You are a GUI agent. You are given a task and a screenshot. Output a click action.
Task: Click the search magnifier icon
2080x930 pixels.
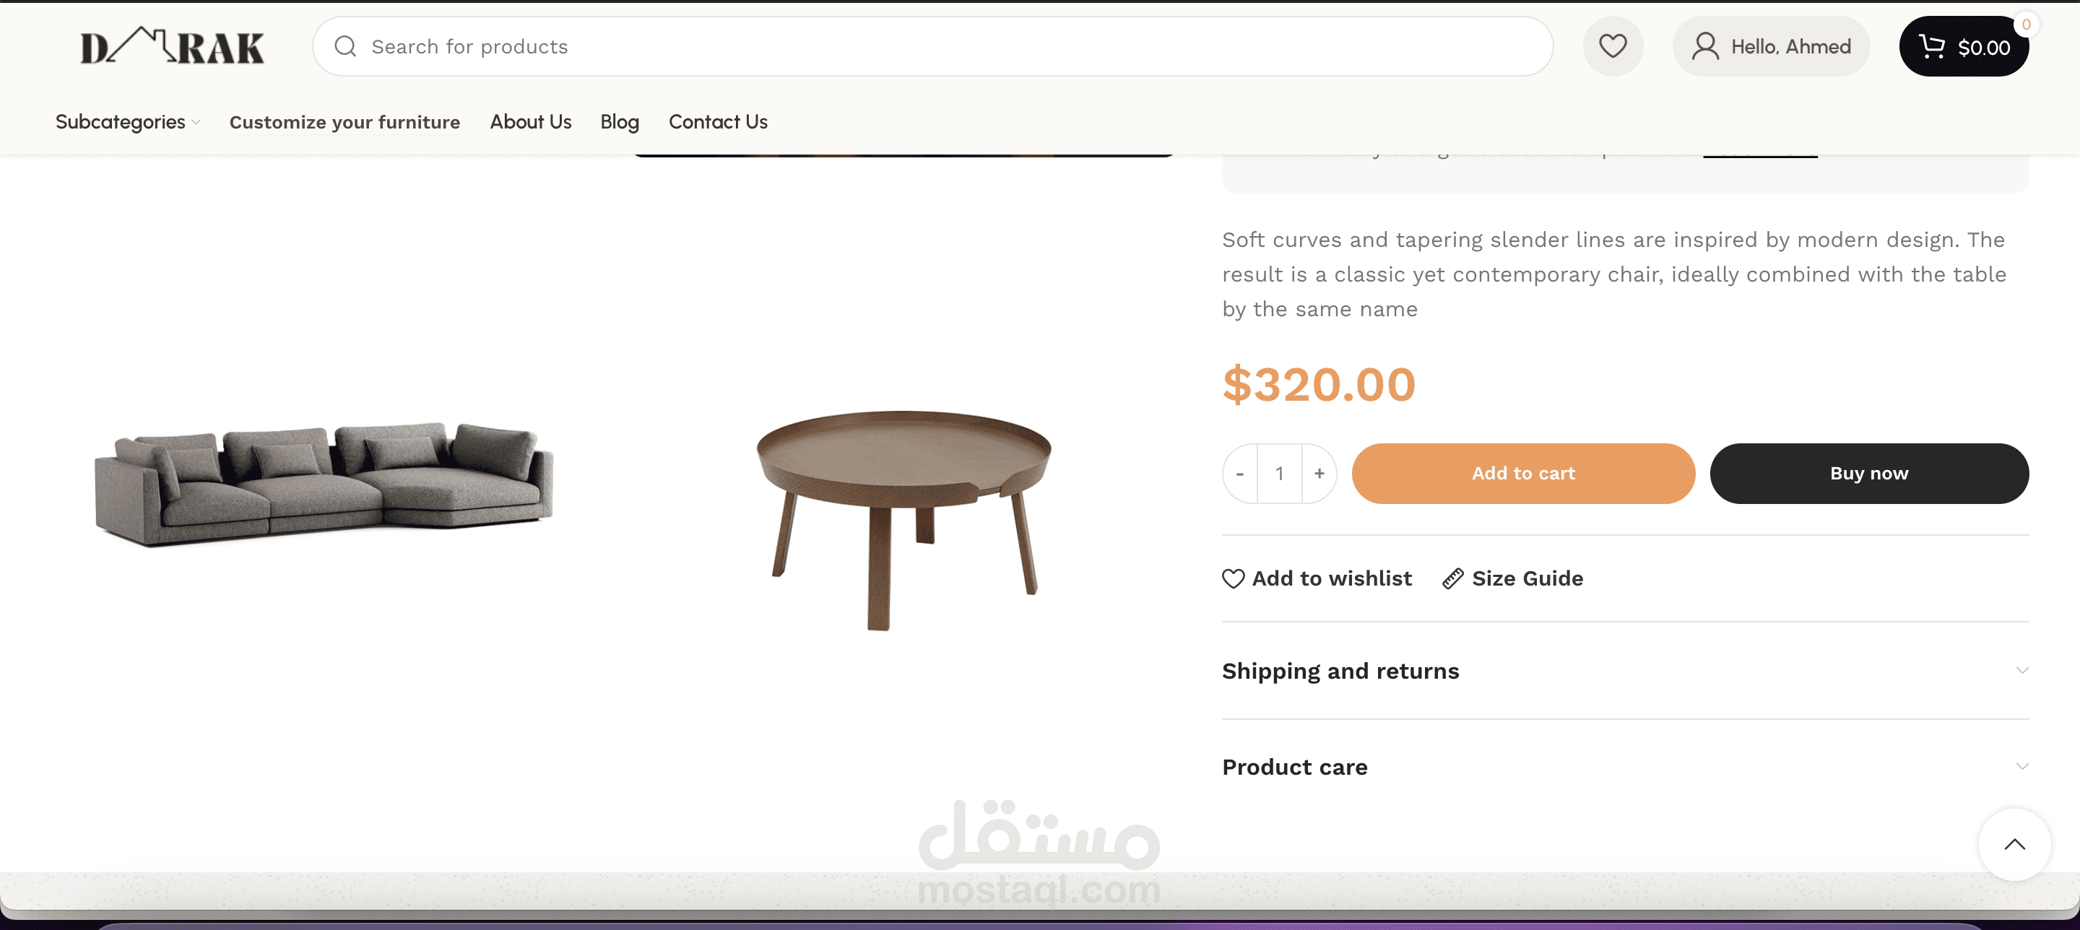pyautogui.click(x=346, y=46)
